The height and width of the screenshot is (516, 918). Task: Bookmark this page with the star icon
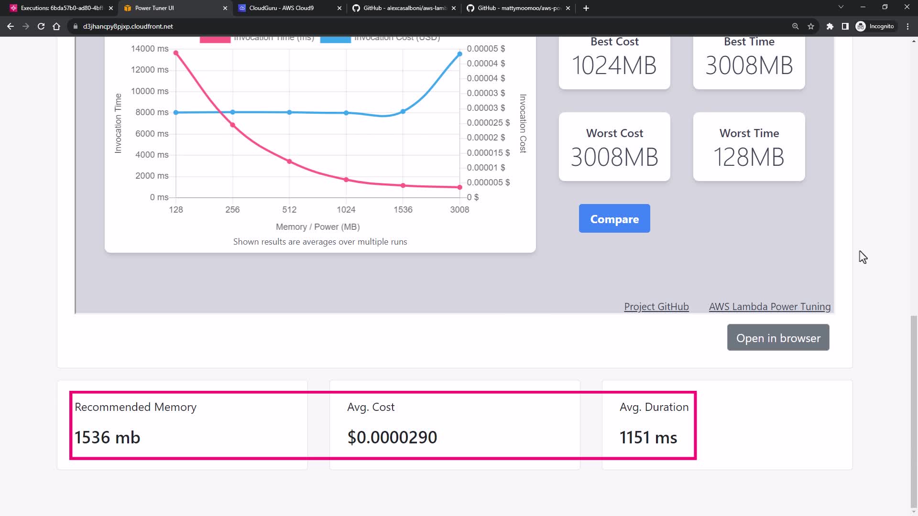[x=811, y=26]
